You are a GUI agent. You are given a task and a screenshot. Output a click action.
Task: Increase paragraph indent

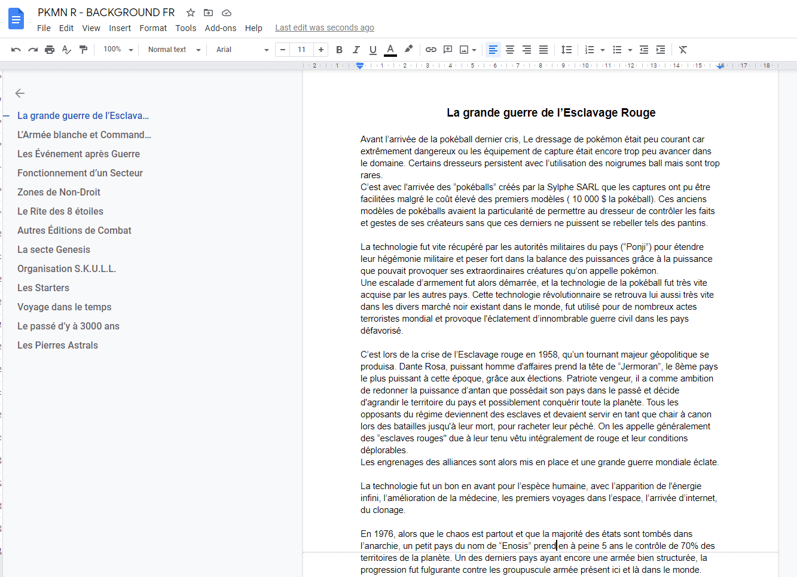[661, 50]
